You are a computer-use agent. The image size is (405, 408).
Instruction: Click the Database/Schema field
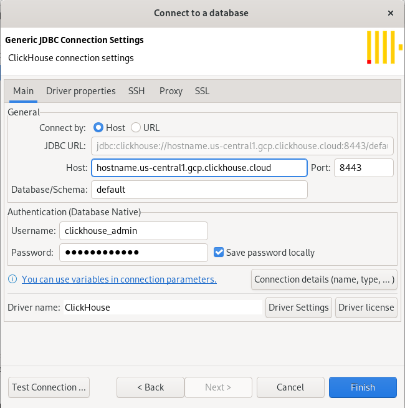199,189
